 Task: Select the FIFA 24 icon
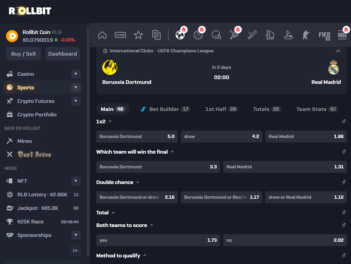[324, 35]
